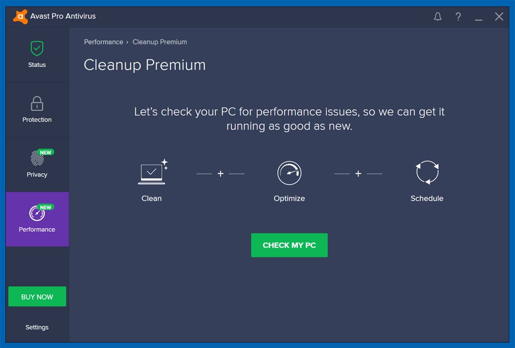Click the Cleanup Premium breadcrumb

160,42
